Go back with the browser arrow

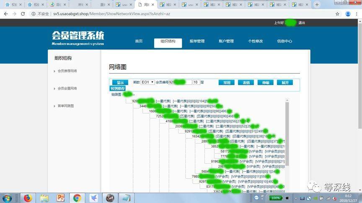pos(6,14)
